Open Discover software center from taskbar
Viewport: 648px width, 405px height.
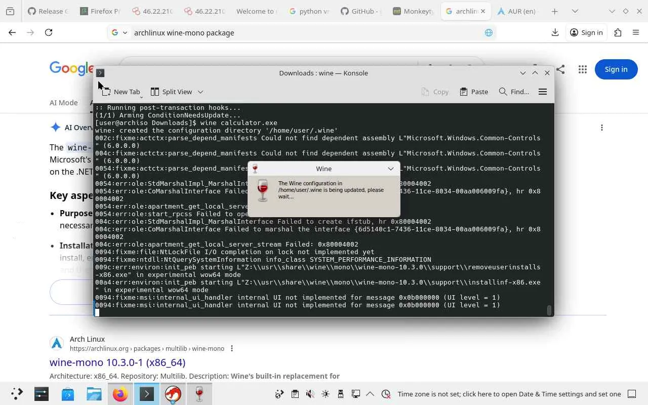[68, 394]
